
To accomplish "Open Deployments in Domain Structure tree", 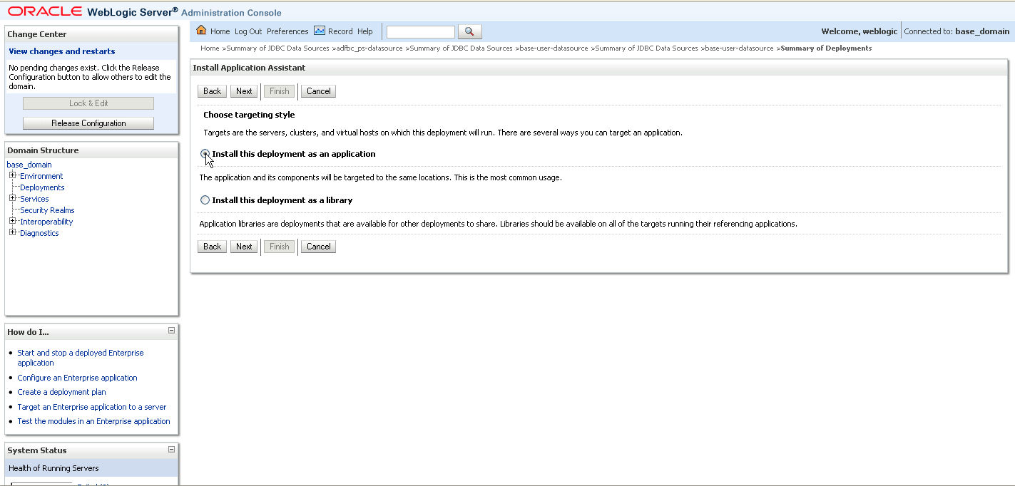I will click(42, 187).
